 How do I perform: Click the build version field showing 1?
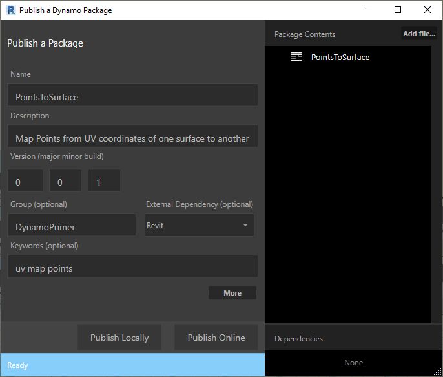coord(105,181)
